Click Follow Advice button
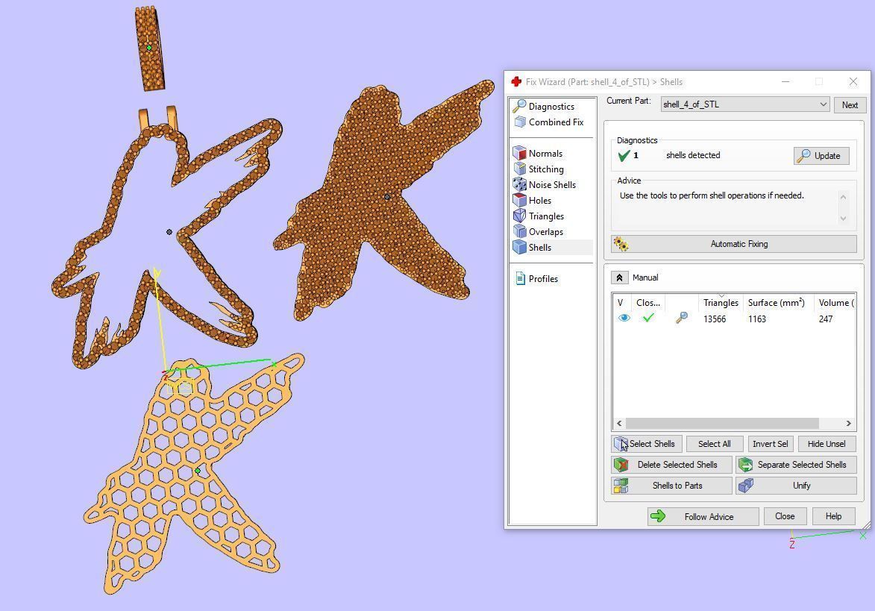This screenshot has height=611, width=875. [703, 517]
